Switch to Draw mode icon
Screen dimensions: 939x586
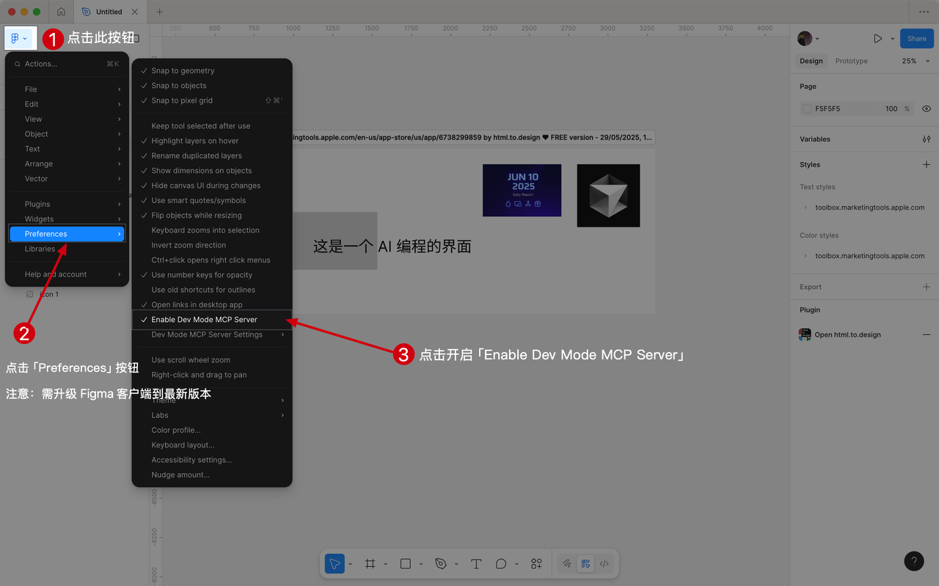[567, 564]
